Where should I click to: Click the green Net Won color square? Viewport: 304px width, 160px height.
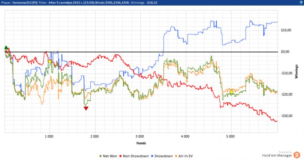pos(100,156)
